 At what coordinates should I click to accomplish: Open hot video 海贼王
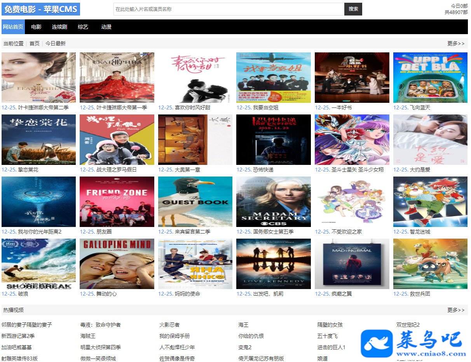click(88, 336)
